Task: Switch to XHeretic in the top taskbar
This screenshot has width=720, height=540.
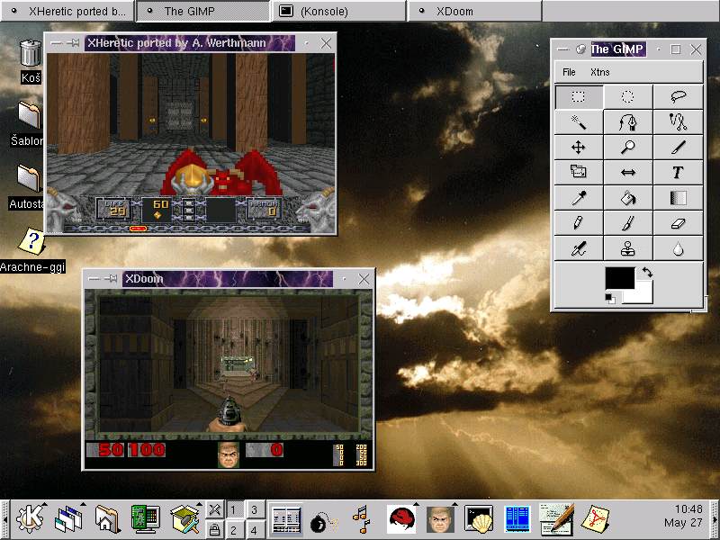Action: 68,11
